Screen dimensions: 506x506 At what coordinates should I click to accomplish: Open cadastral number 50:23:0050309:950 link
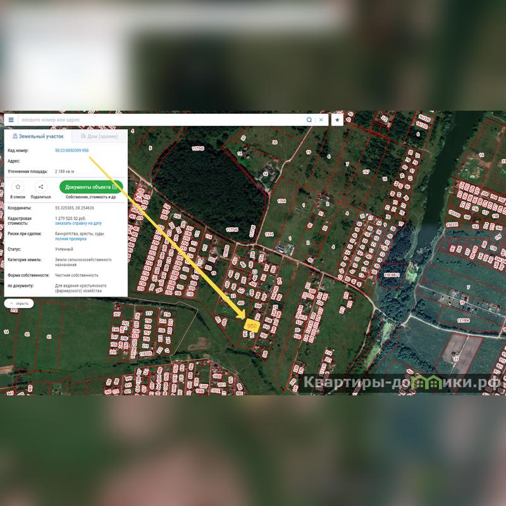(x=71, y=151)
